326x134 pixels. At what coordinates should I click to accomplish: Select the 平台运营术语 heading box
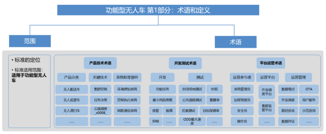tap(271, 63)
